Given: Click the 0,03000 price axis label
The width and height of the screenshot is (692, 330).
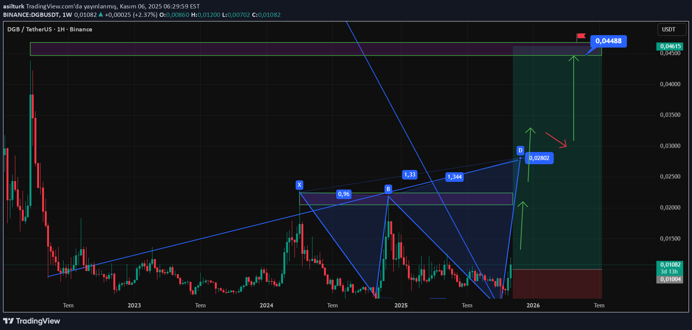Looking at the screenshot, I should tap(670, 146).
